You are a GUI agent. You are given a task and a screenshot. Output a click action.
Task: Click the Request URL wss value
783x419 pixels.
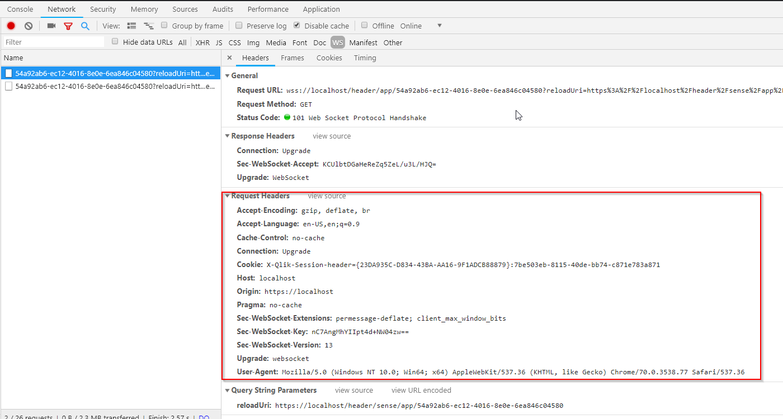pos(534,91)
